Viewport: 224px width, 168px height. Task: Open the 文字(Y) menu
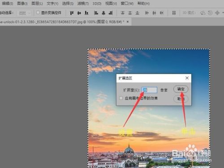[x=52, y=4]
